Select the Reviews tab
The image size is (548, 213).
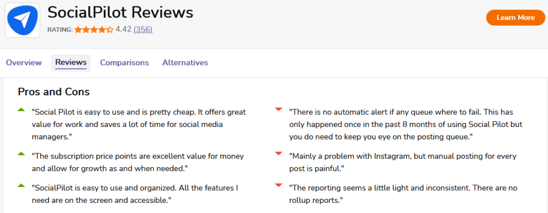coord(71,63)
